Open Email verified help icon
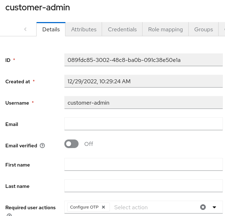This screenshot has width=225, height=216. pos(42,146)
